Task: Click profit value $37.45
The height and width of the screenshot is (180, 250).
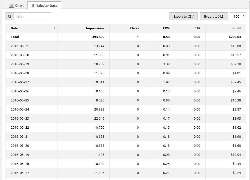Action: pyautogui.click(x=236, y=82)
